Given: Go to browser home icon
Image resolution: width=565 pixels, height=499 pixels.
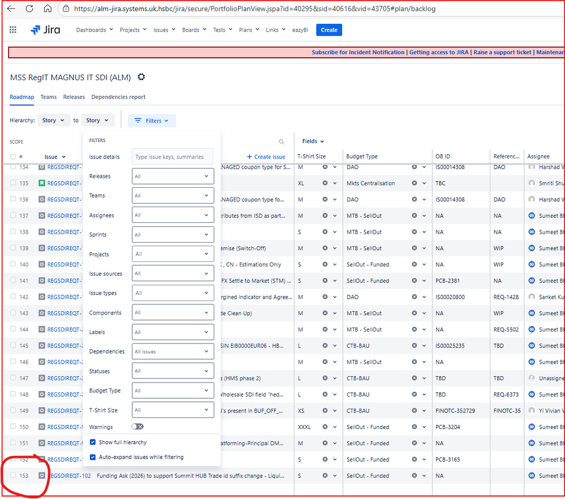Looking at the screenshot, I should point(48,8).
